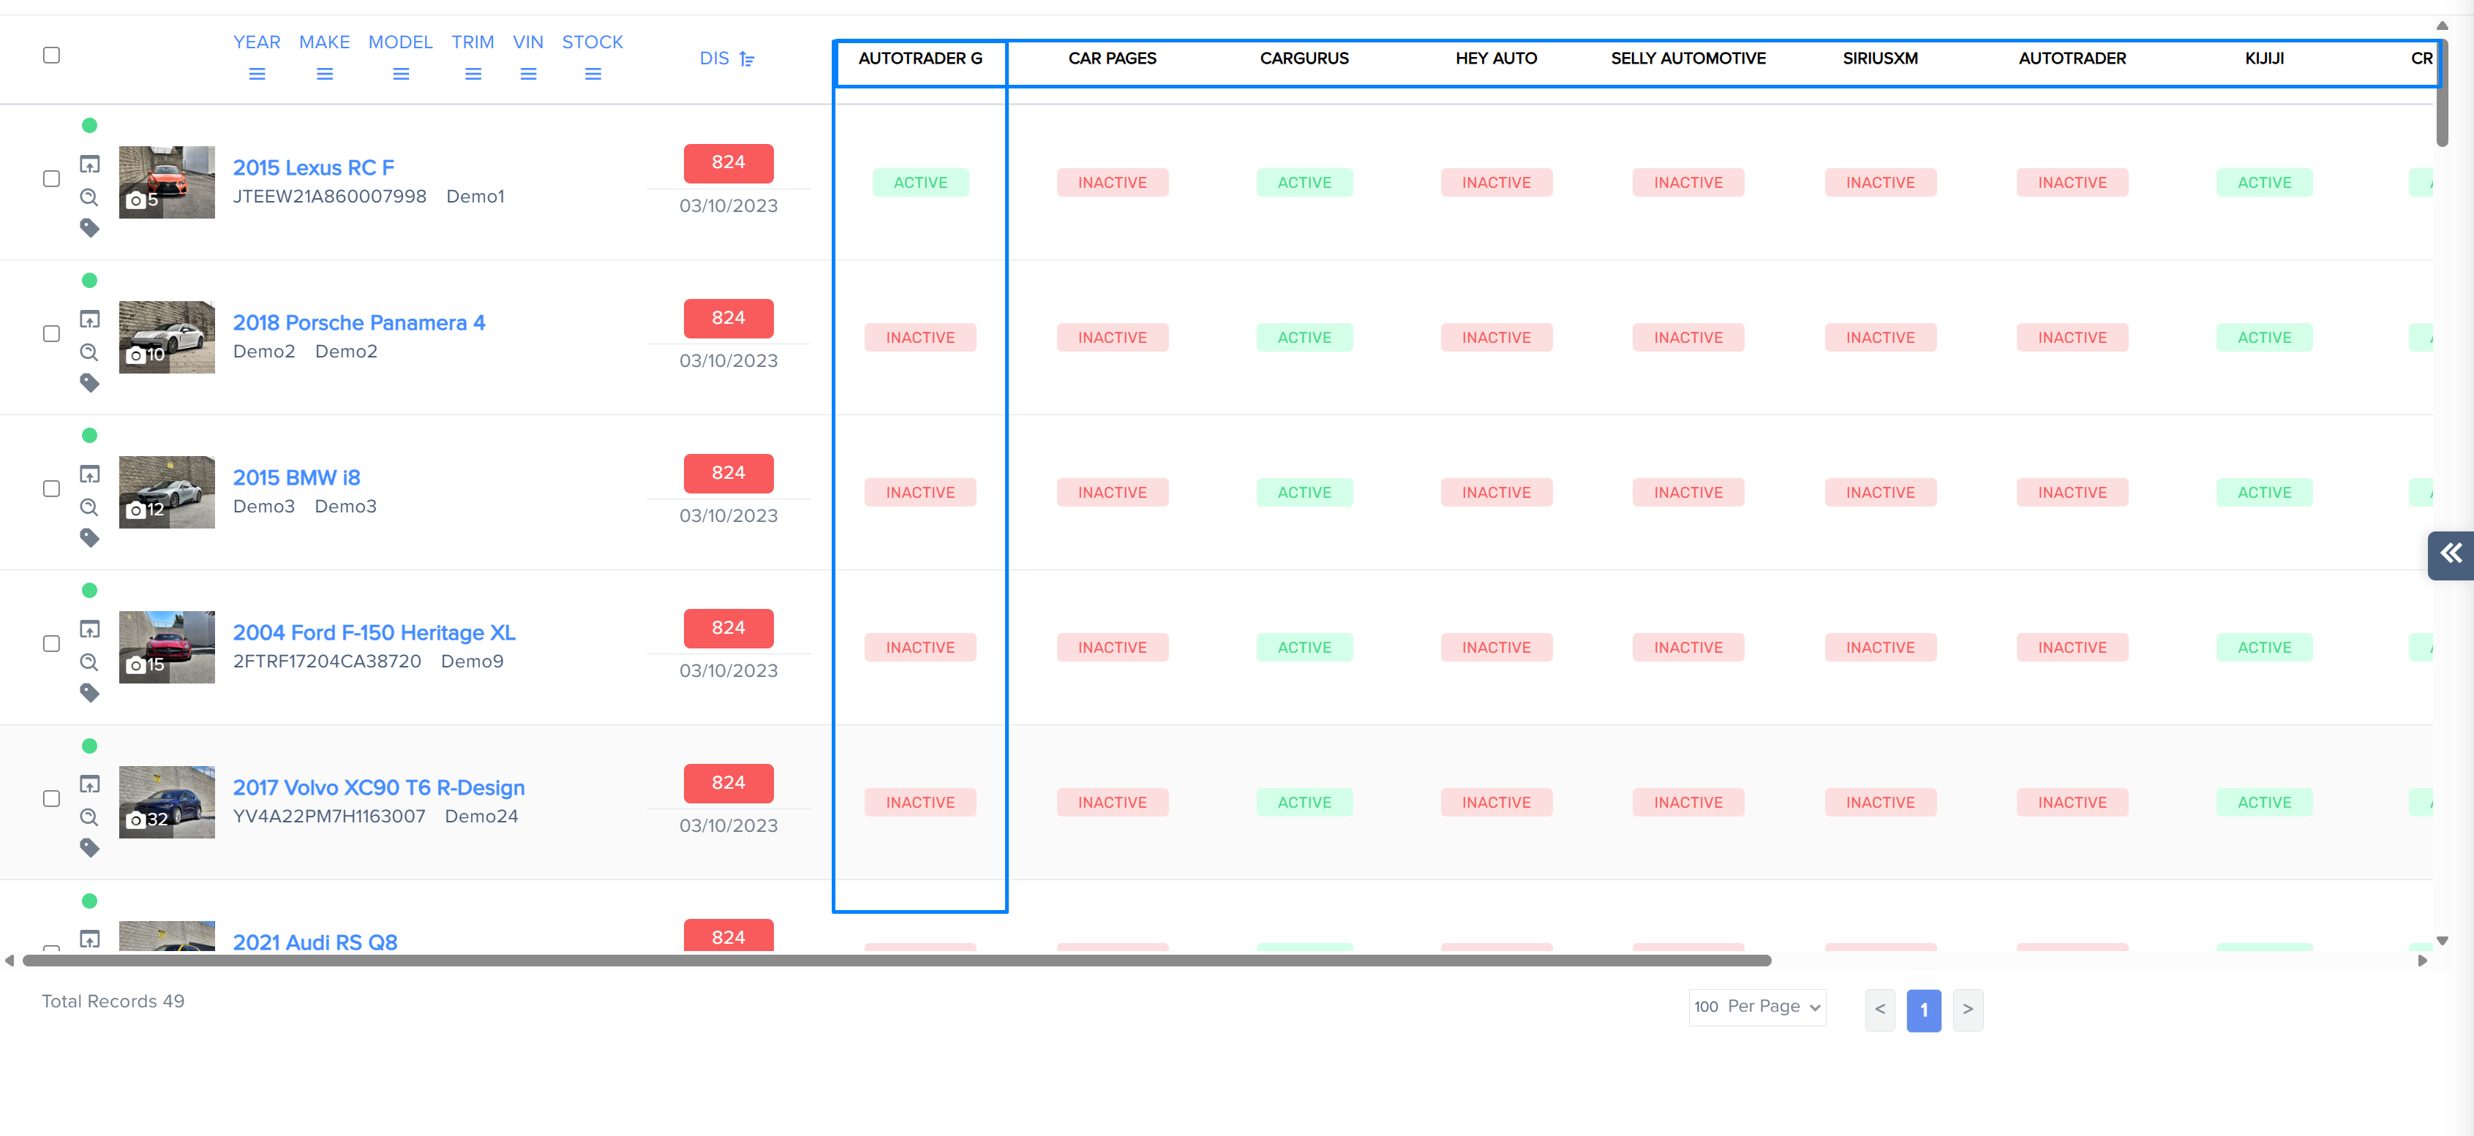2474x1136 pixels.
Task: Open the 100 Per Page dropdown
Action: (1756, 1007)
